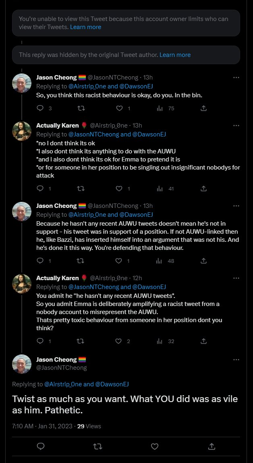Share the tweet with 41 views

[203, 189]
